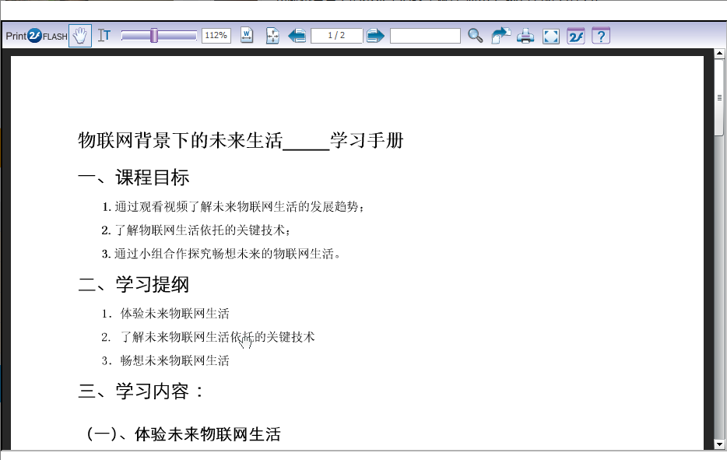The height and width of the screenshot is (460, 727).
Task: Click the magnifier search icon
Action: tap(475, 36)
